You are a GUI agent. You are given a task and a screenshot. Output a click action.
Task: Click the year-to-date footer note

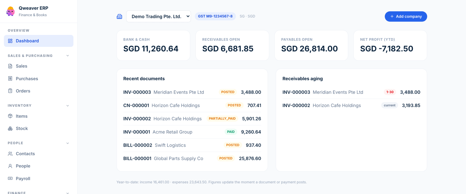(x=211, y=182)
